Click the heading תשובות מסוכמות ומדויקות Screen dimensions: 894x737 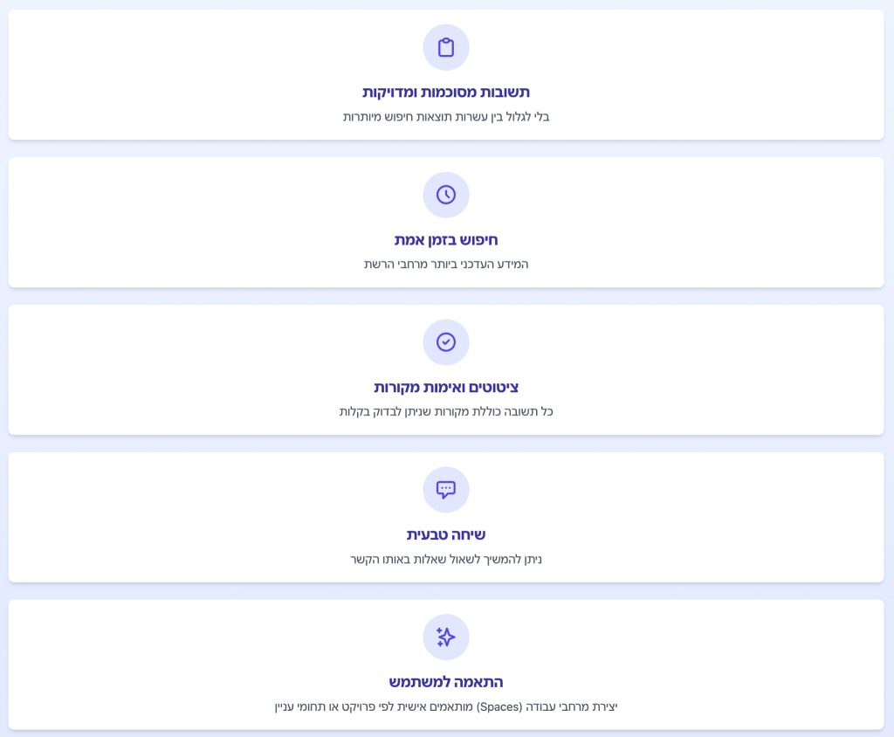pos(446,93)
